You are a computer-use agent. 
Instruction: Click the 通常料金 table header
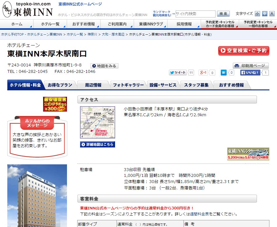point(150,224)
